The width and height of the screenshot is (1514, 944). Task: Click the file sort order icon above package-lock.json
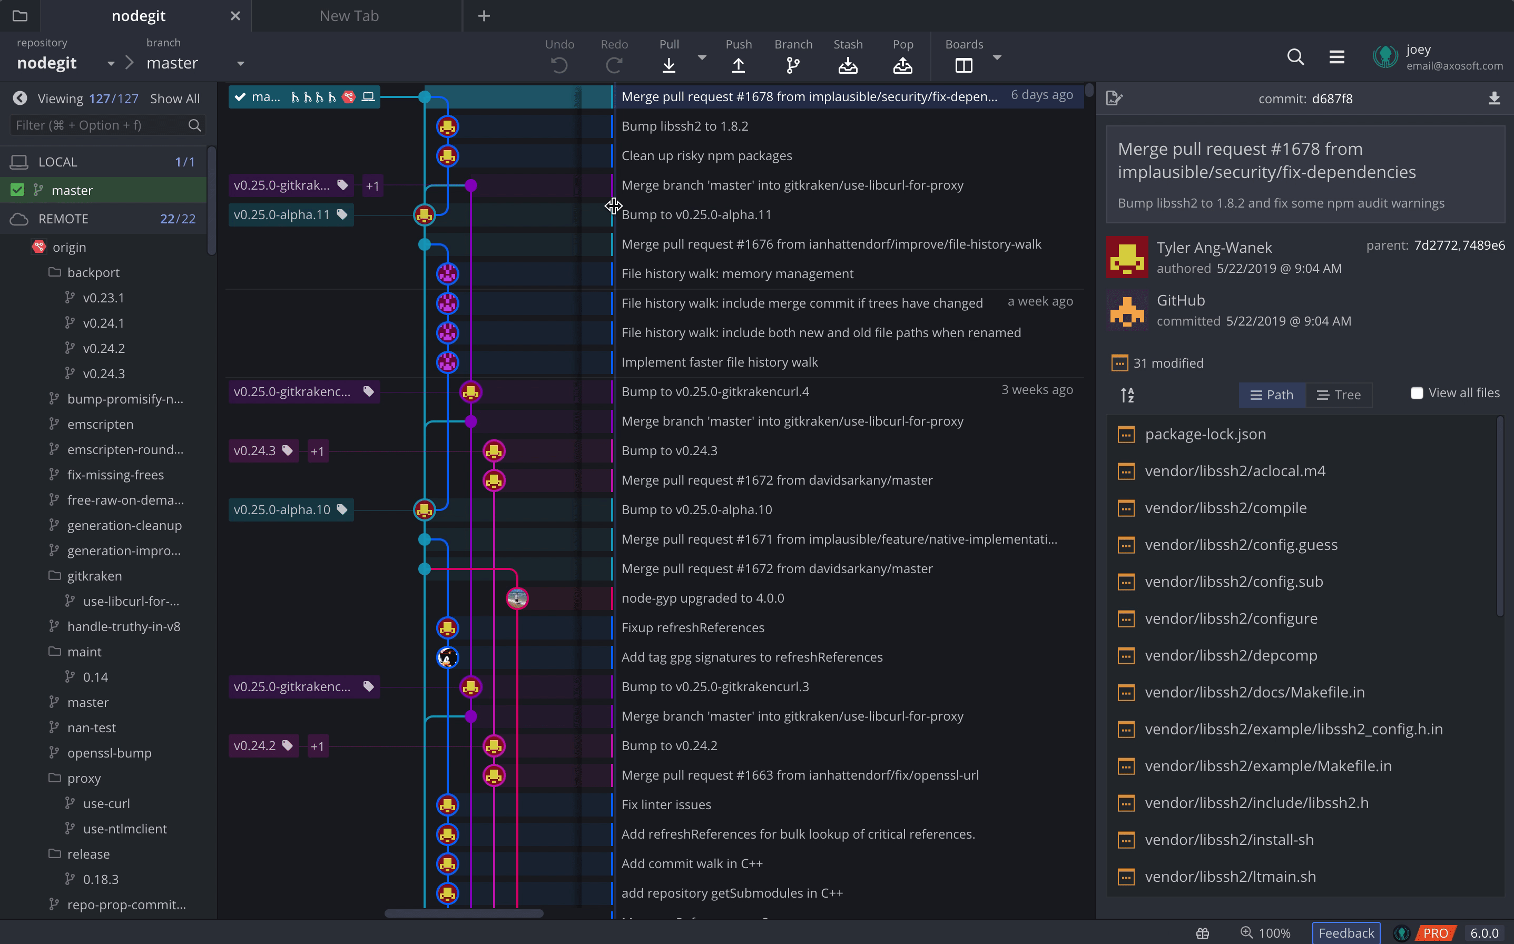[x=1127, y=395]
